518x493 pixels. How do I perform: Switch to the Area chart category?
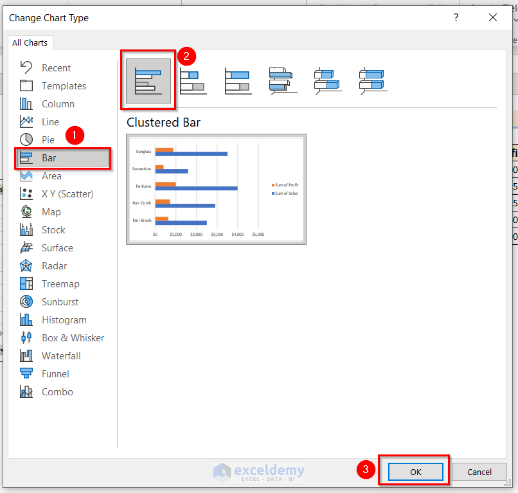(x=51, y=175)
